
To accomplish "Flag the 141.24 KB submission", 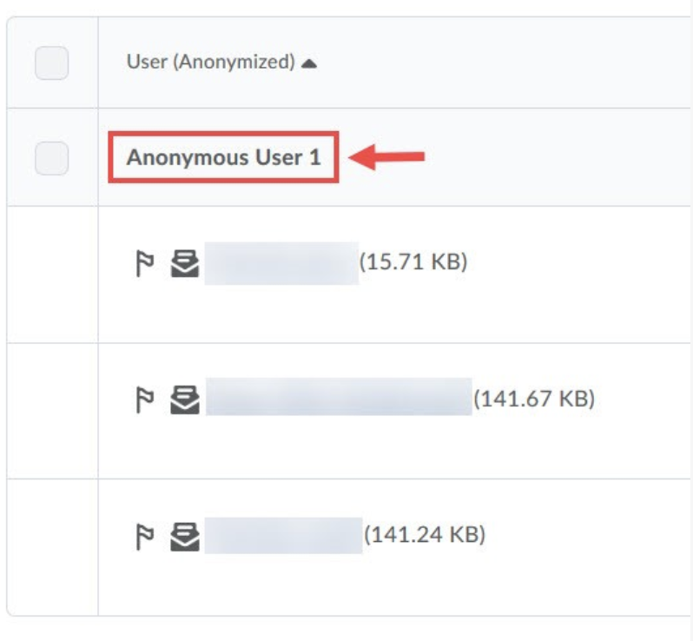I will point(144,537).
